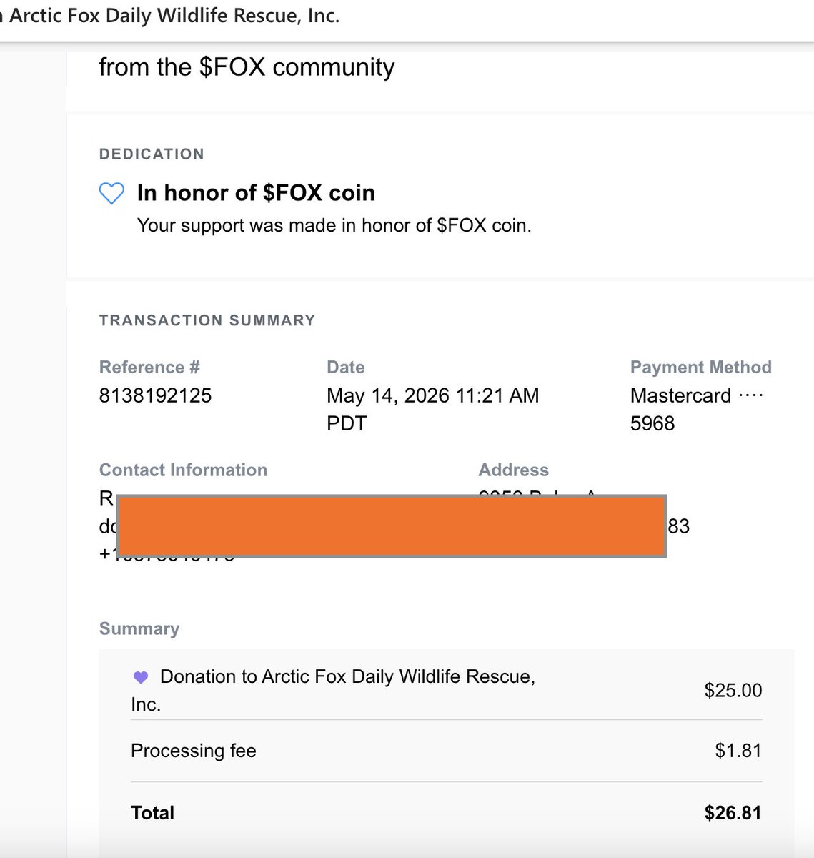Click the Summary section label
The width and height of the screenshot is (814, 858).
point(139,628)
